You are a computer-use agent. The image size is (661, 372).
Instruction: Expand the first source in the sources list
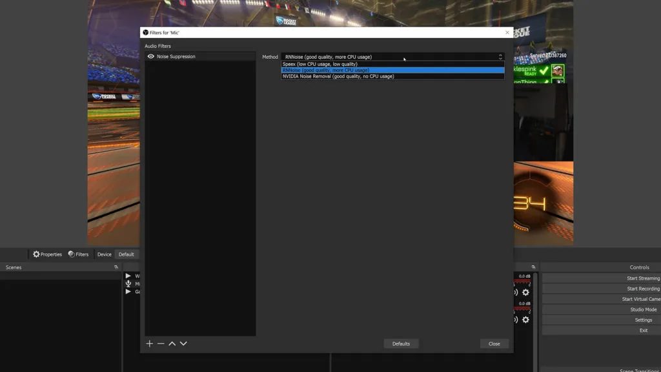(128, 276)
